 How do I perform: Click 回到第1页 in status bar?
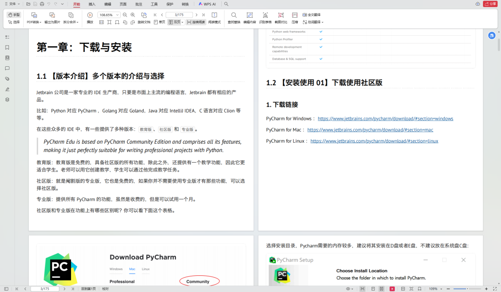[89, 289]
